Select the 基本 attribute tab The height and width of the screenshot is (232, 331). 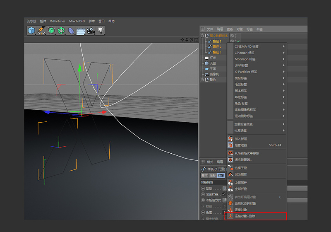point(204,176)
